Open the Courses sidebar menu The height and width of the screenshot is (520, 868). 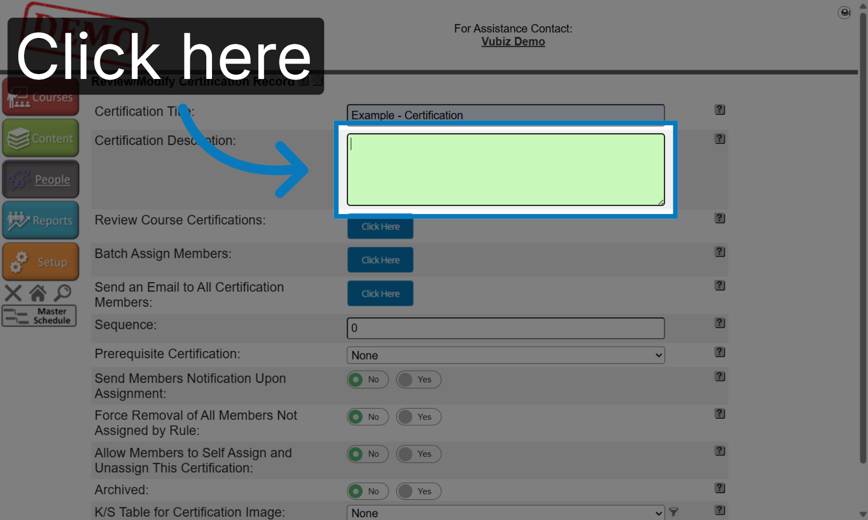click(40, 97)
